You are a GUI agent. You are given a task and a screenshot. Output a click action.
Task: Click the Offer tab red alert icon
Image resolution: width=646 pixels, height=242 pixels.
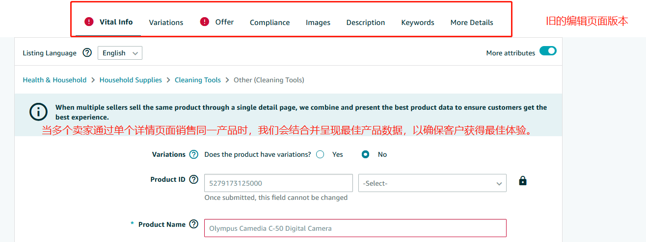coord(205,22)
